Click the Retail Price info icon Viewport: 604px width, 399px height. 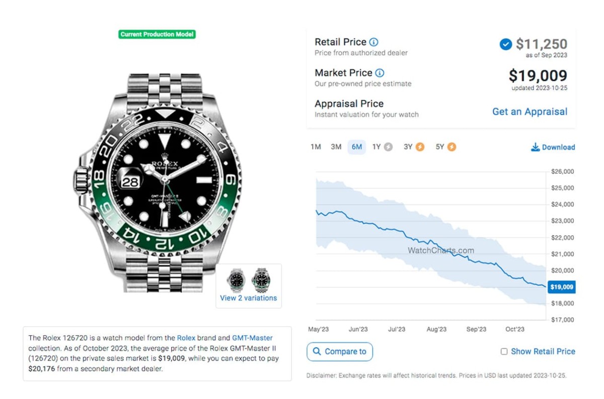(373, 42)
